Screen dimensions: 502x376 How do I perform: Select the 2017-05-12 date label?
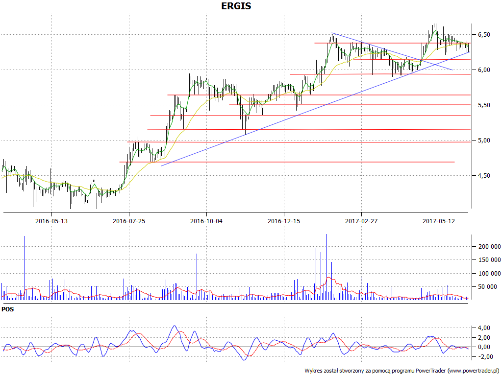439,221
